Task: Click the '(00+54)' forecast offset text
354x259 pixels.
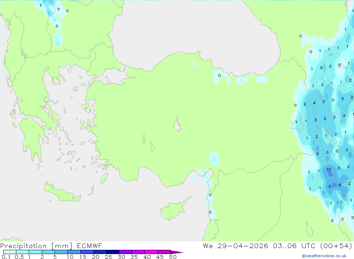Action: pyautogui.click(x=336, y=246)
